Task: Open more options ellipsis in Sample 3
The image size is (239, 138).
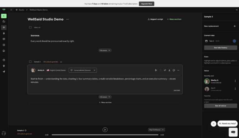Action: click(x=178, y=70)
